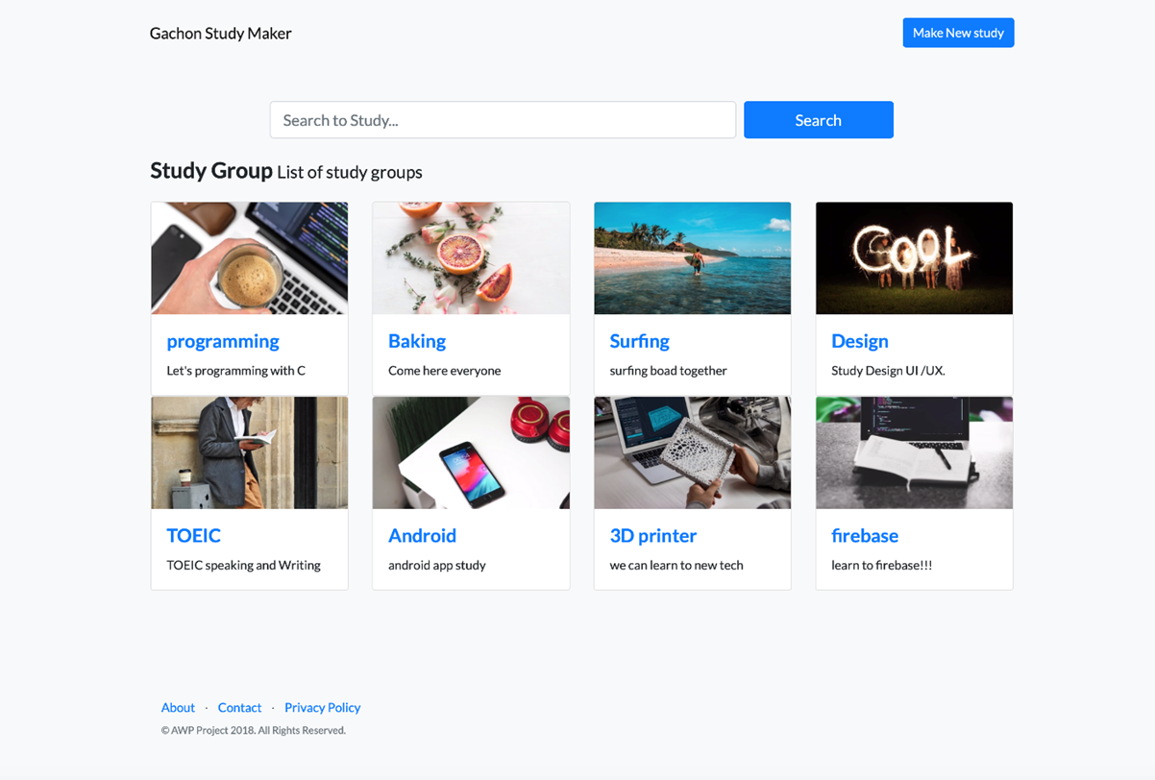Screen dimensions: 1155x780
Task: Click the Surfing card's beach image
Action: point(692,257)
